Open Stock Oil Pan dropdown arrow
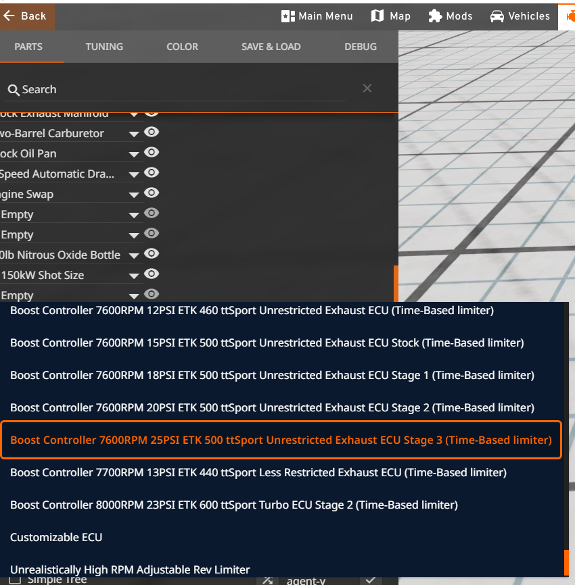This screenshot has width=575, height=585. 134,154
